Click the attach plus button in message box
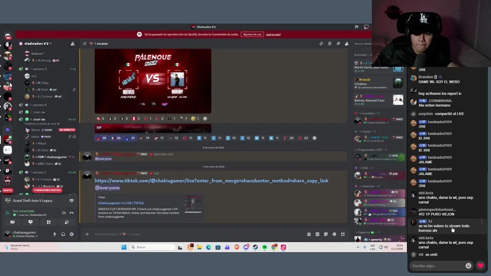This screenshot has width=491, height=276. pos(87,234)
